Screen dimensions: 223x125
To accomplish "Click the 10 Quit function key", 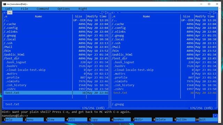I will click(x=207, y=119).
